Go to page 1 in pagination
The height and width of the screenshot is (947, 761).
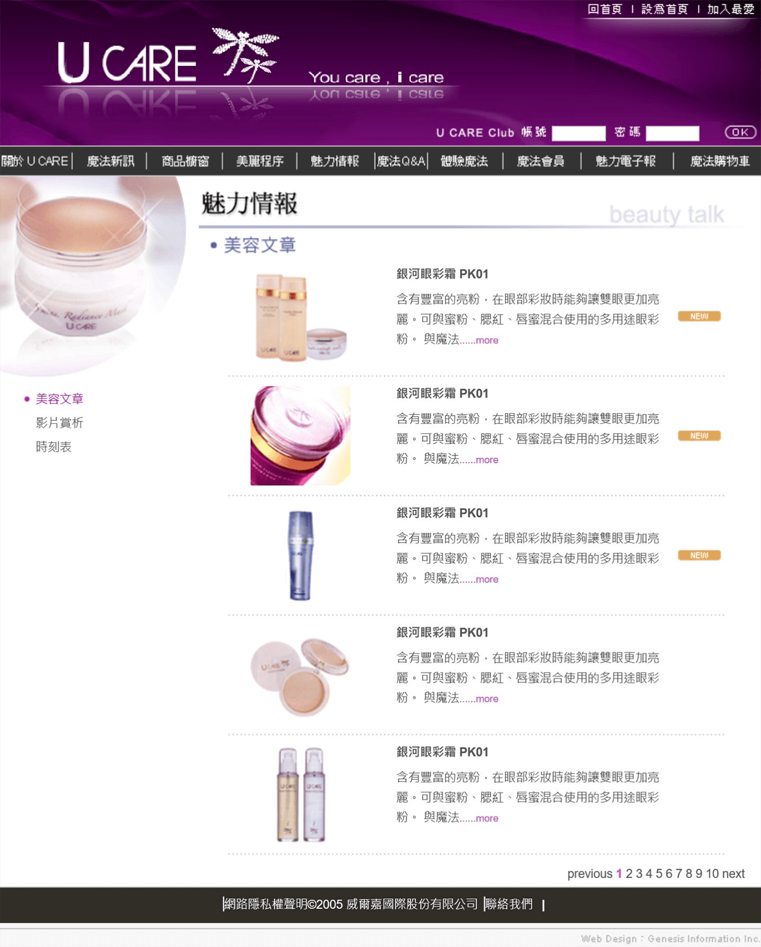(619, 874)
